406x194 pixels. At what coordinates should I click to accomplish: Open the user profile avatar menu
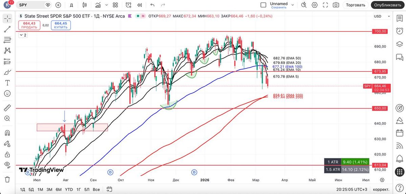7,5
